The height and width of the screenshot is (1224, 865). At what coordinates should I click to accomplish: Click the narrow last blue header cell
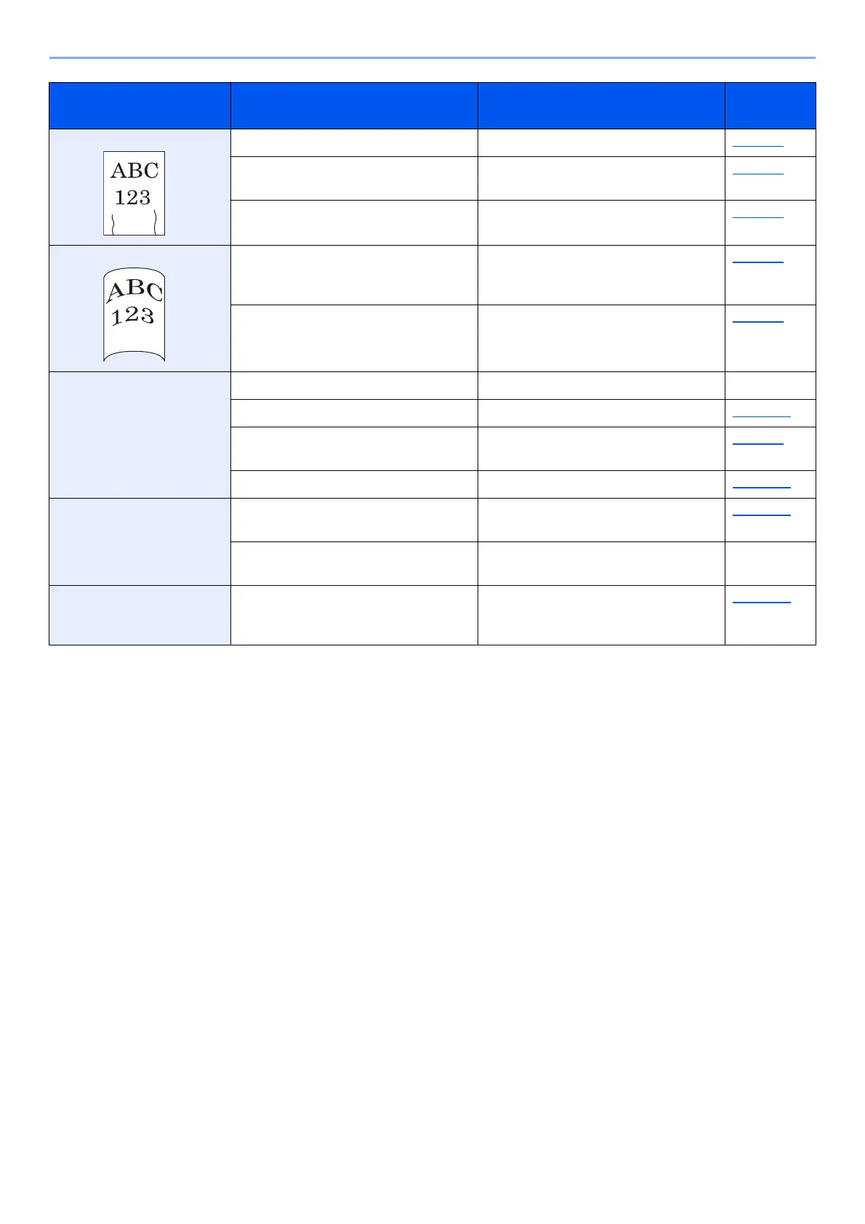(x=771, y=106)
